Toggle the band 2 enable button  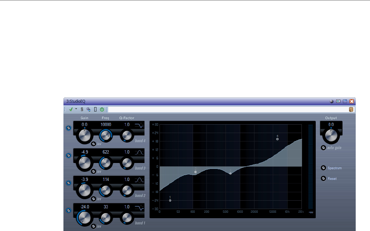[x=69, y=183]
